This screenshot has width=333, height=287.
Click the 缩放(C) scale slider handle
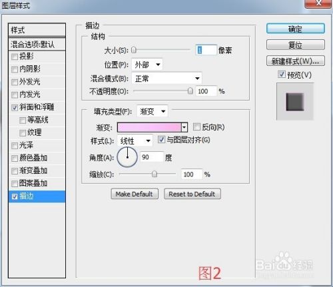click(x=155, y=174)
